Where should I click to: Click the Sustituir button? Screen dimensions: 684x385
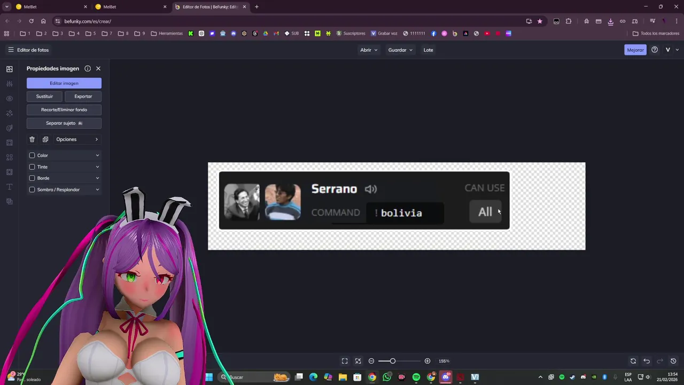click(x=44, y=96)
